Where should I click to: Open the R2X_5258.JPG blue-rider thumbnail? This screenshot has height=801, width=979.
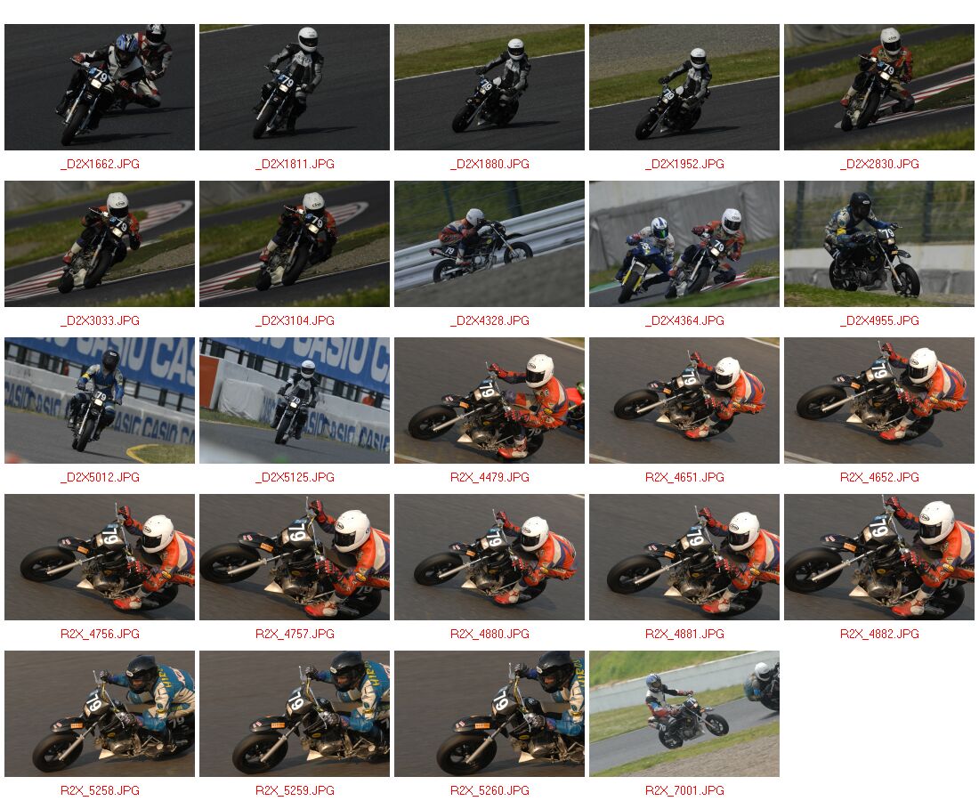[x=100, y=714]
